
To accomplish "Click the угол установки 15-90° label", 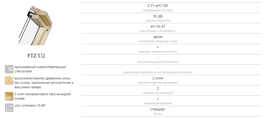I will (30, 106).
